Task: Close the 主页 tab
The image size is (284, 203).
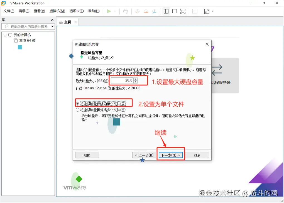Action: 75,22
